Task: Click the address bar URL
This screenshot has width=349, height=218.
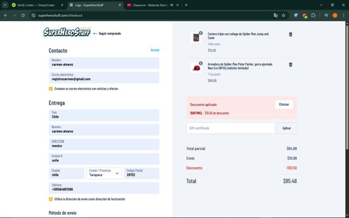Action: click(60, 15)
